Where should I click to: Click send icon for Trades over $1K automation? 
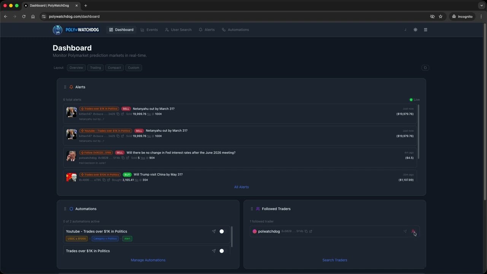tap(214, 251)
